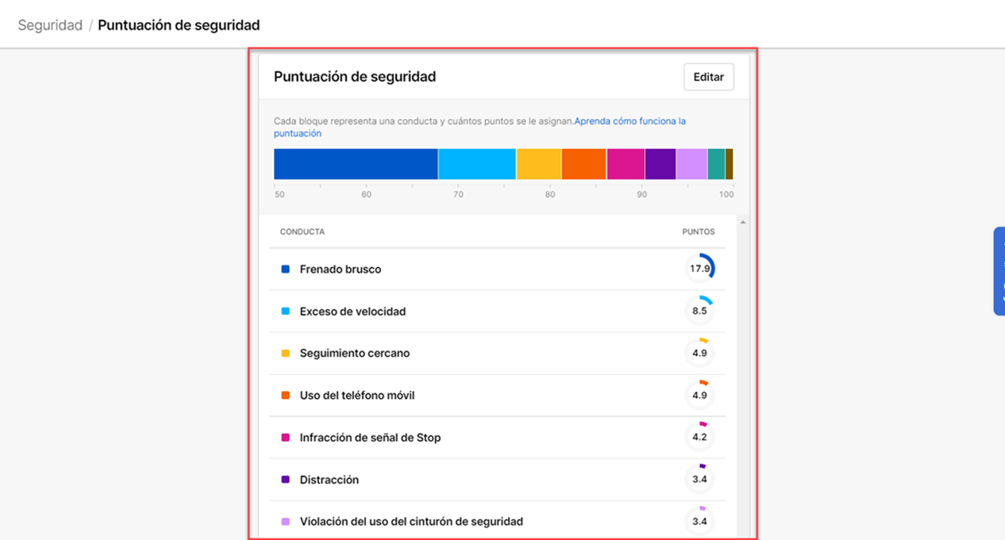Screen dimensions: 1005x540
Task: Click the light blue Exceso de velocidad bar segment
Action: click(477, 164)
